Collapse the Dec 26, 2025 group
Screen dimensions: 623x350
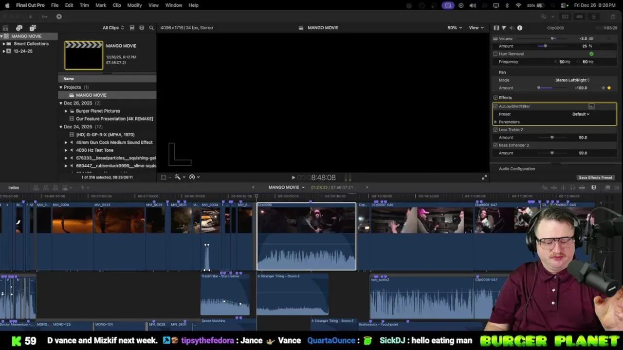[x=61, y=103]
